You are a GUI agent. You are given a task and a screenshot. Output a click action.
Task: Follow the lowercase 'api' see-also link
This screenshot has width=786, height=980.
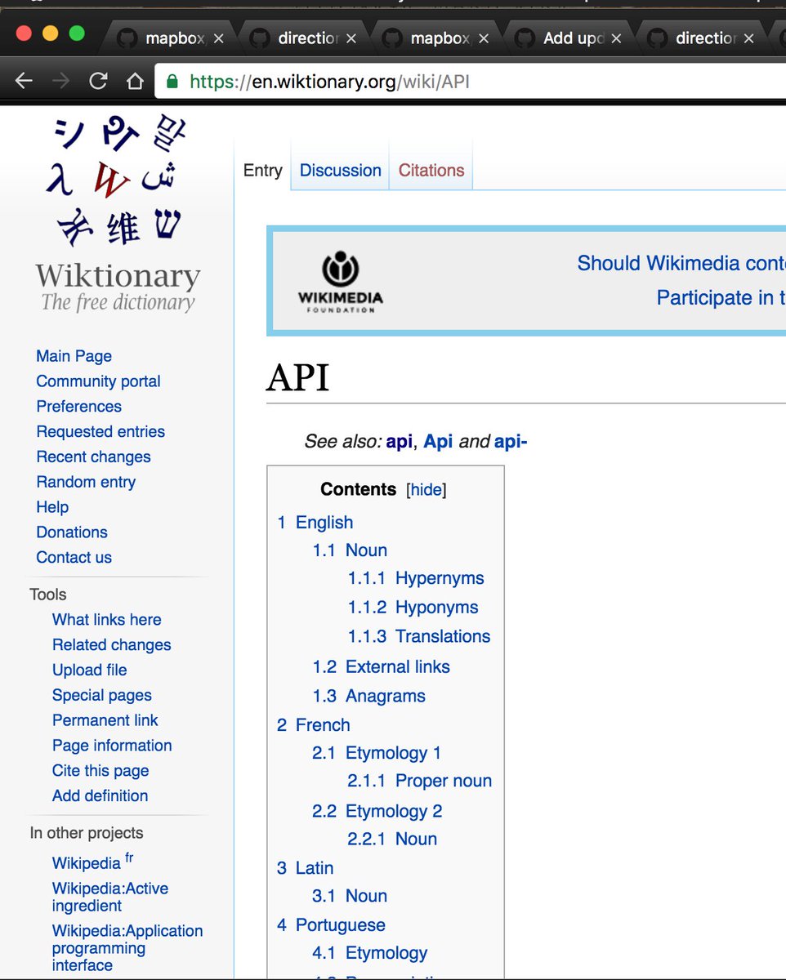[399, 442]
